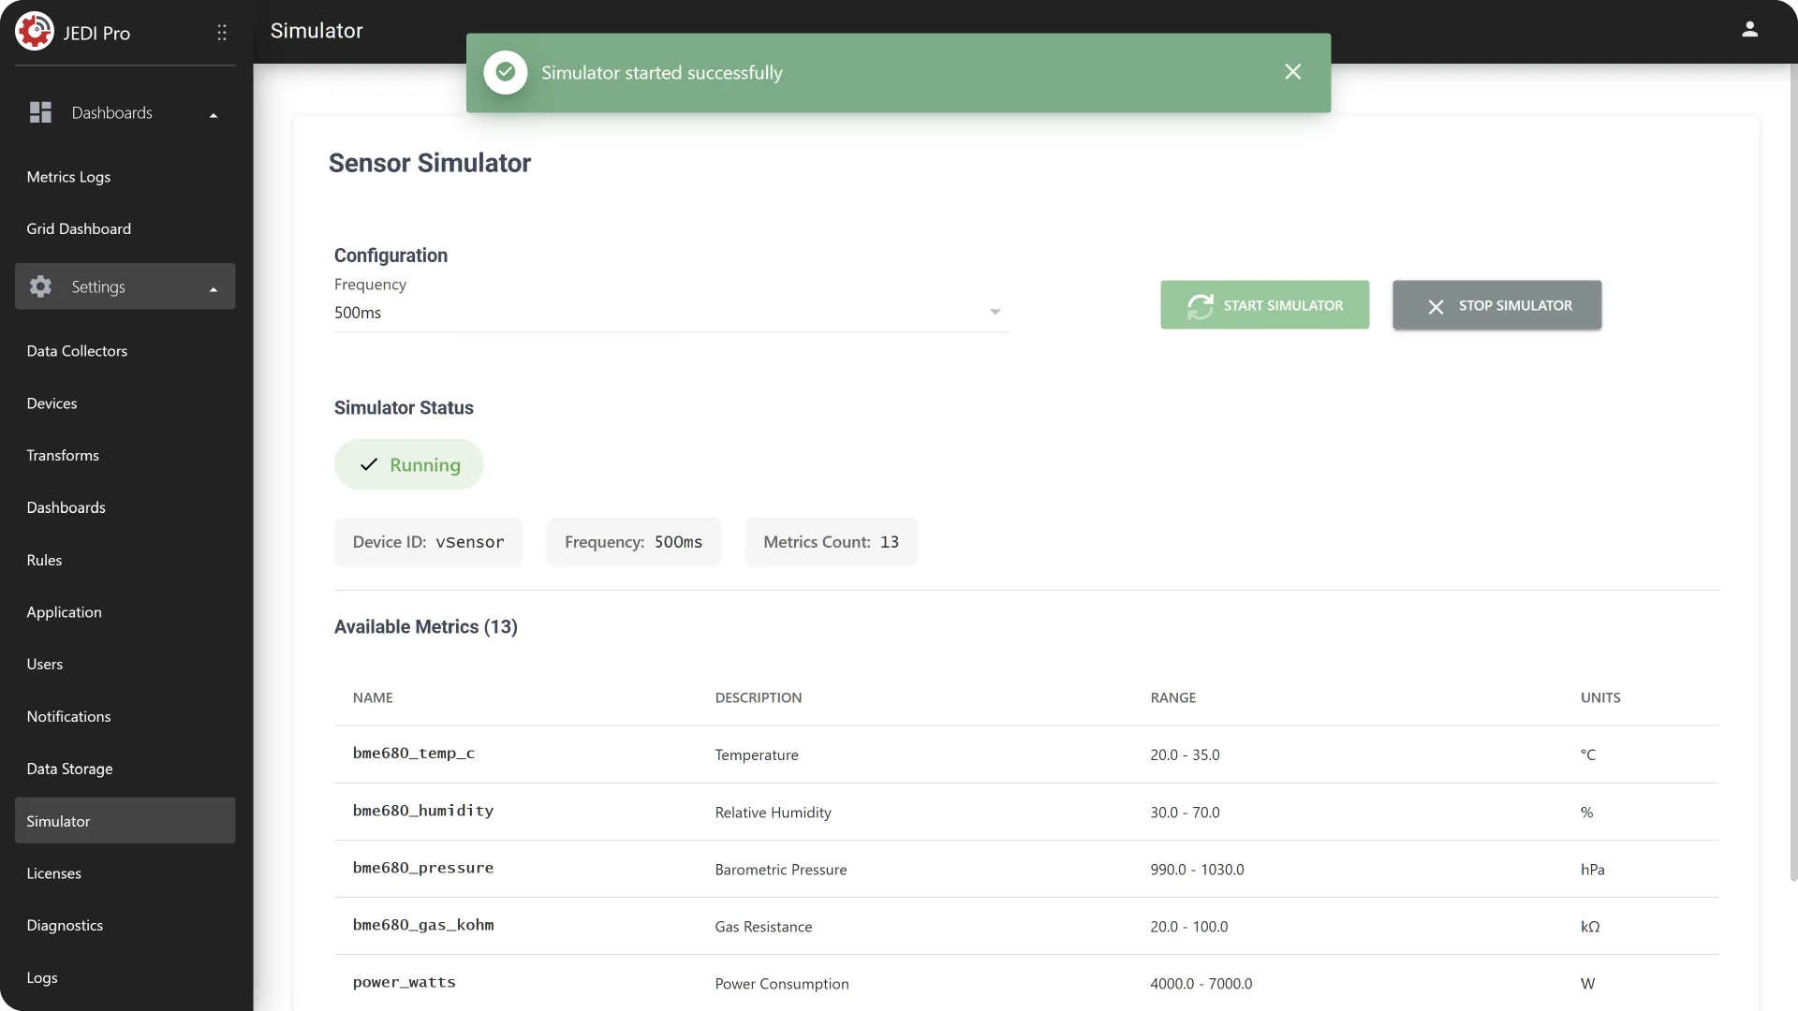Click the Settings gear icon

40,286
